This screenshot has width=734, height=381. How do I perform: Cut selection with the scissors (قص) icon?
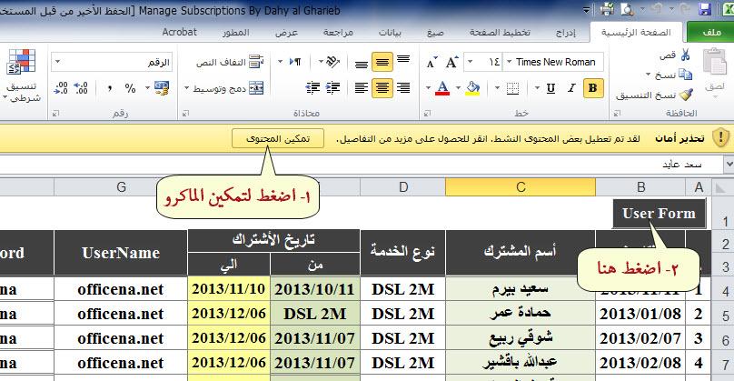point(685,55)
